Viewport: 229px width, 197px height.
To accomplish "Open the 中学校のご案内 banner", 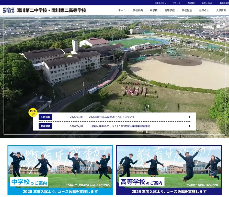I will [x=60, y=170].
